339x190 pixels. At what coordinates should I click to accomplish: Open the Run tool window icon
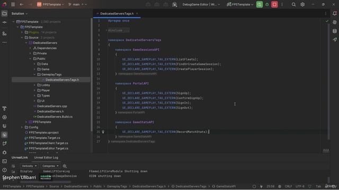[x=4, y=117]
